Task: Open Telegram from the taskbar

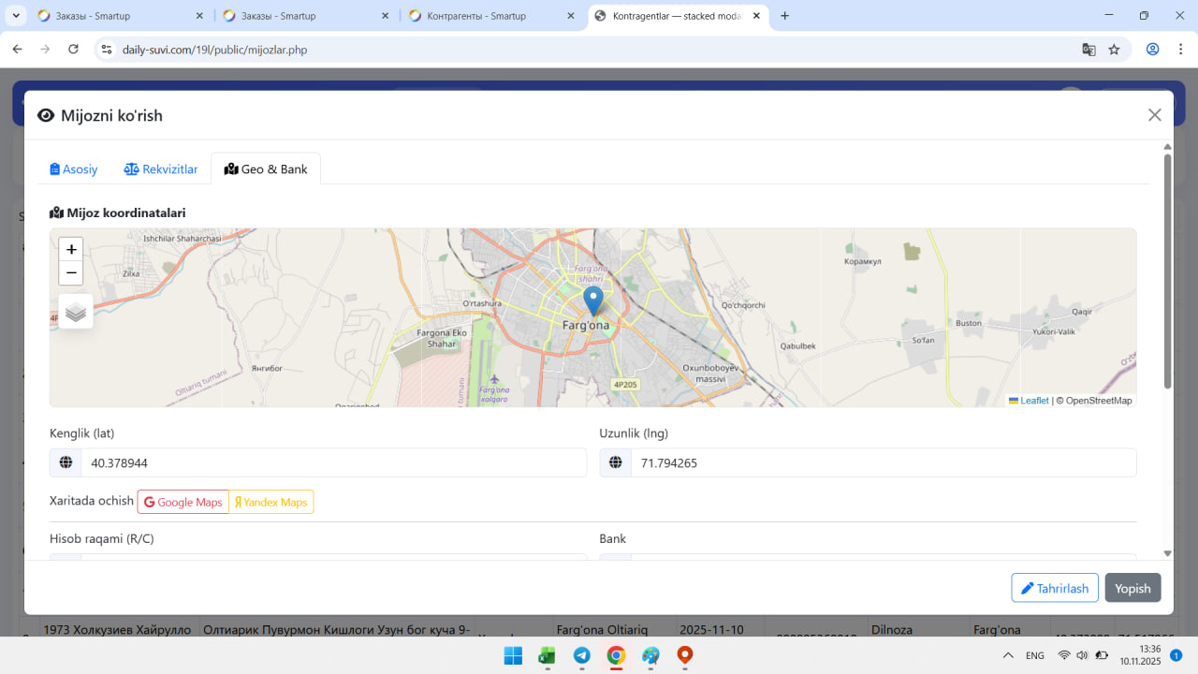Action: pos(581,656)
